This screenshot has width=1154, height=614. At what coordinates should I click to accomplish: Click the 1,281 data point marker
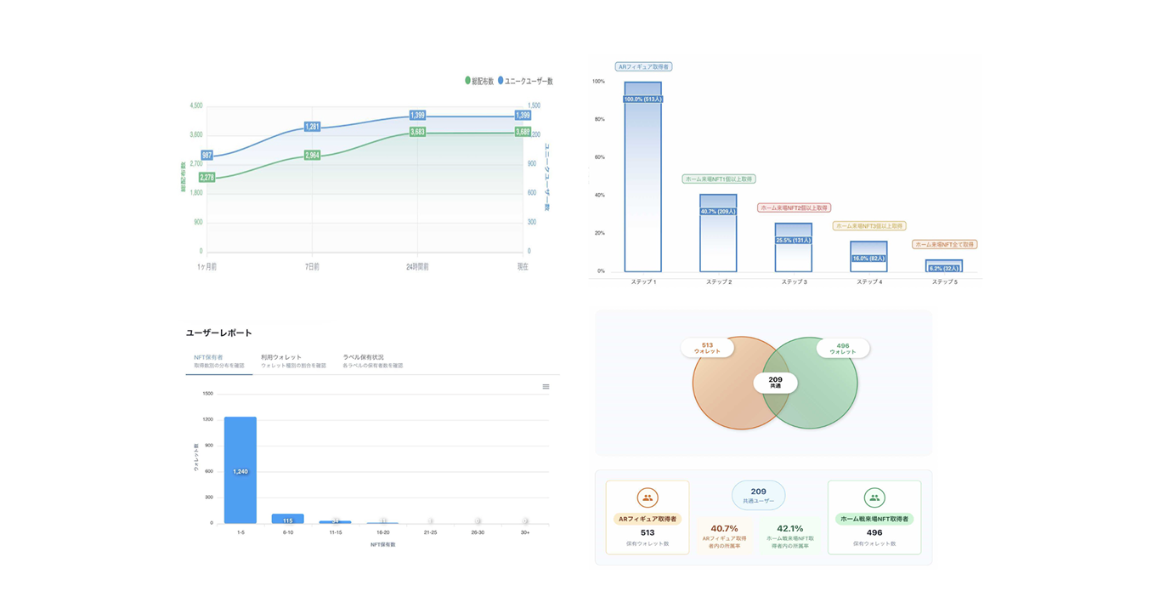(x=312, y=127)
